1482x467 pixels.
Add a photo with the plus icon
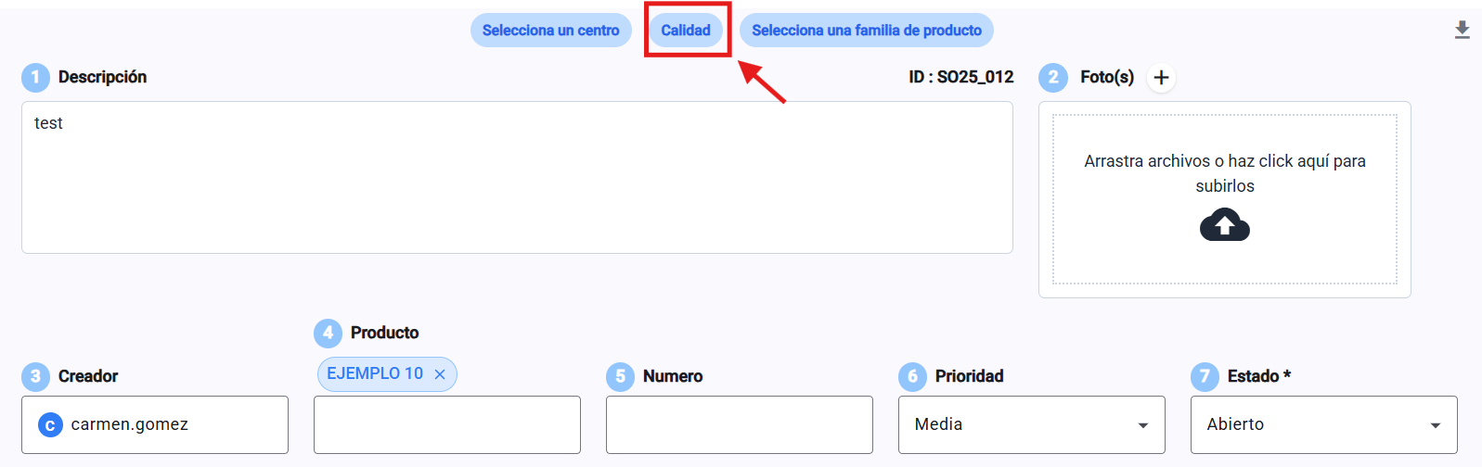coord(1161,78)
